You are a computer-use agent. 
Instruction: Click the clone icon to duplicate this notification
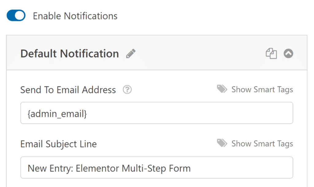[x=271, y=53]
